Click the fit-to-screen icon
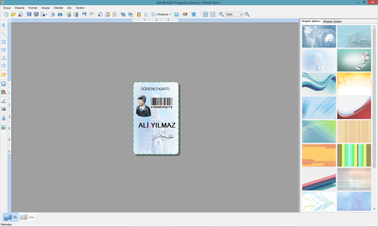 click(x=205, y=14)
